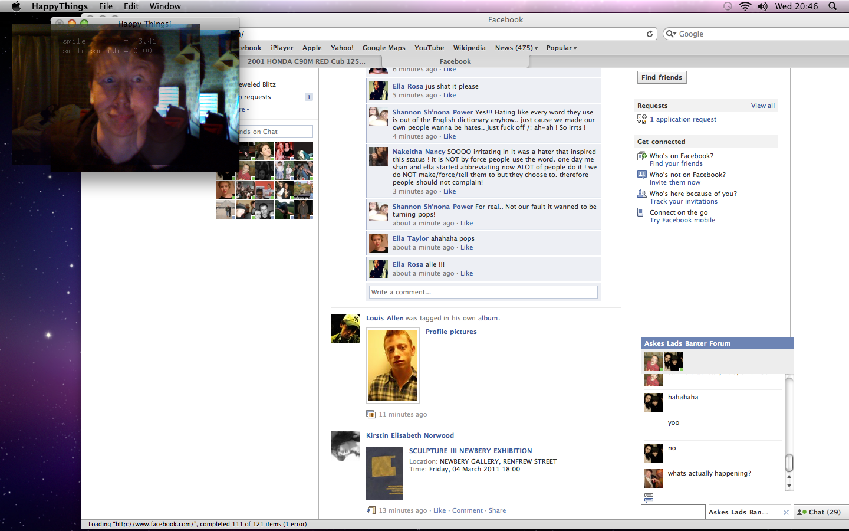Like Ella Taylor's 'ahahaha pops' comment
Image resolution: width=849 pixels, height=531 pixels.
466,247
